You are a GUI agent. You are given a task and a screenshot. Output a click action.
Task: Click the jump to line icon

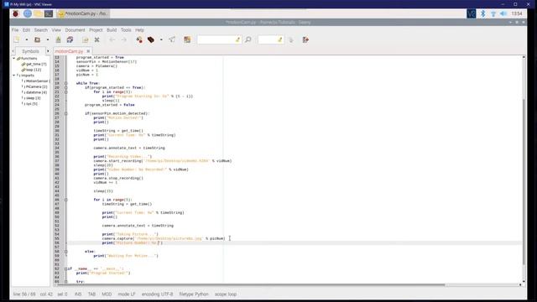click(291, 39)
